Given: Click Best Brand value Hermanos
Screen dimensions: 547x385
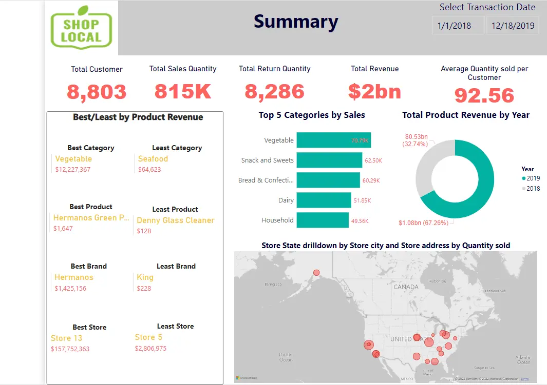Looking at the screenshot, I should (x=74, y=277).
